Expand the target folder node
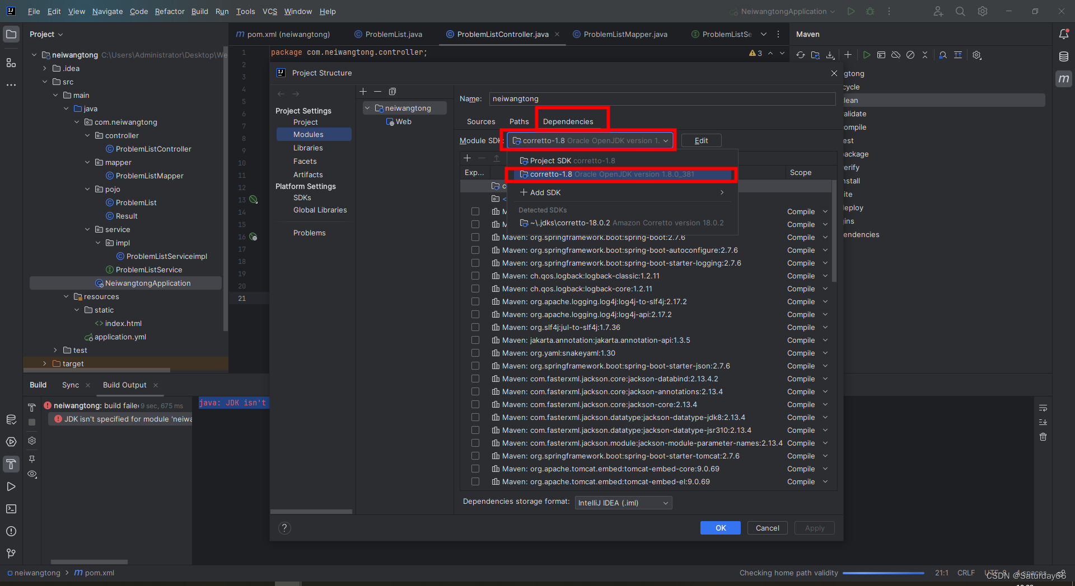1075x586 pixels. (45, 363)
